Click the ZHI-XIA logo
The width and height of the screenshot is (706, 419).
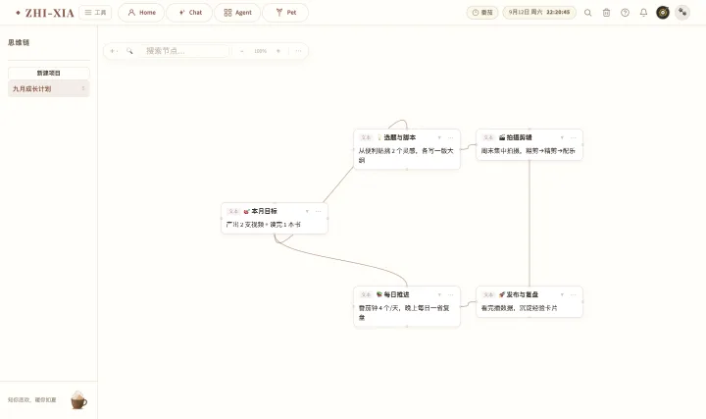pos(45,13)
